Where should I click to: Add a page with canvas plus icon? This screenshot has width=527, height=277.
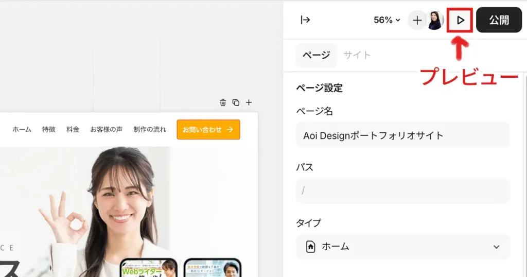tap(249, 102)
